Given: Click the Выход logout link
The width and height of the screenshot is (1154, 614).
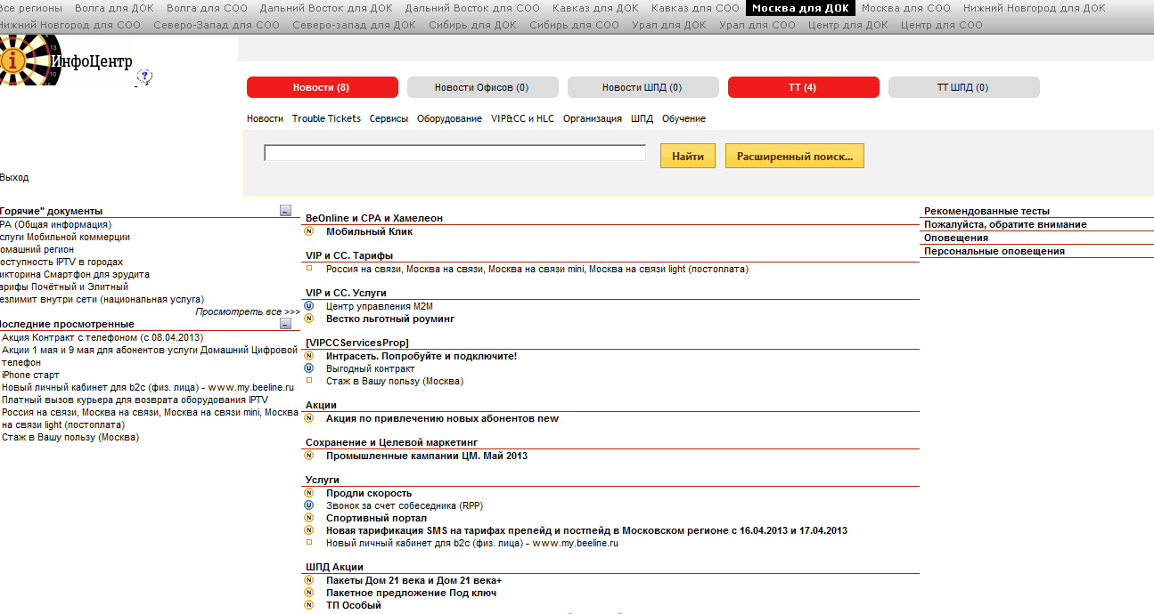Looking at the screenshot, I should [x=14, y=177].
